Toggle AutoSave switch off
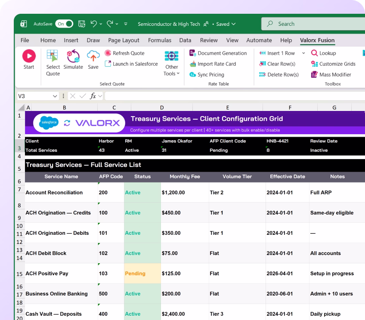365x320 pixels. [x=64, y=24]
